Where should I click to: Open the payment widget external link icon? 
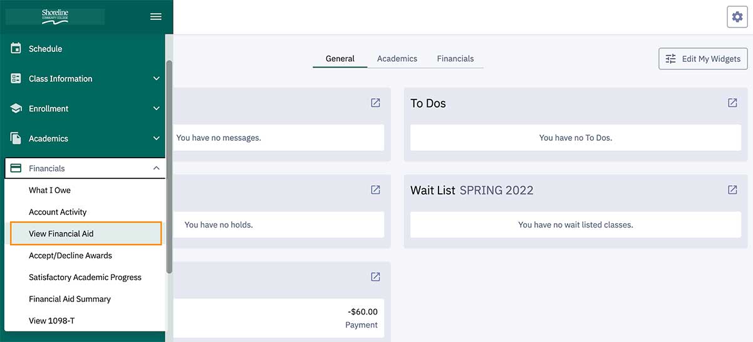pyautogui.click(x=375, y=276)
